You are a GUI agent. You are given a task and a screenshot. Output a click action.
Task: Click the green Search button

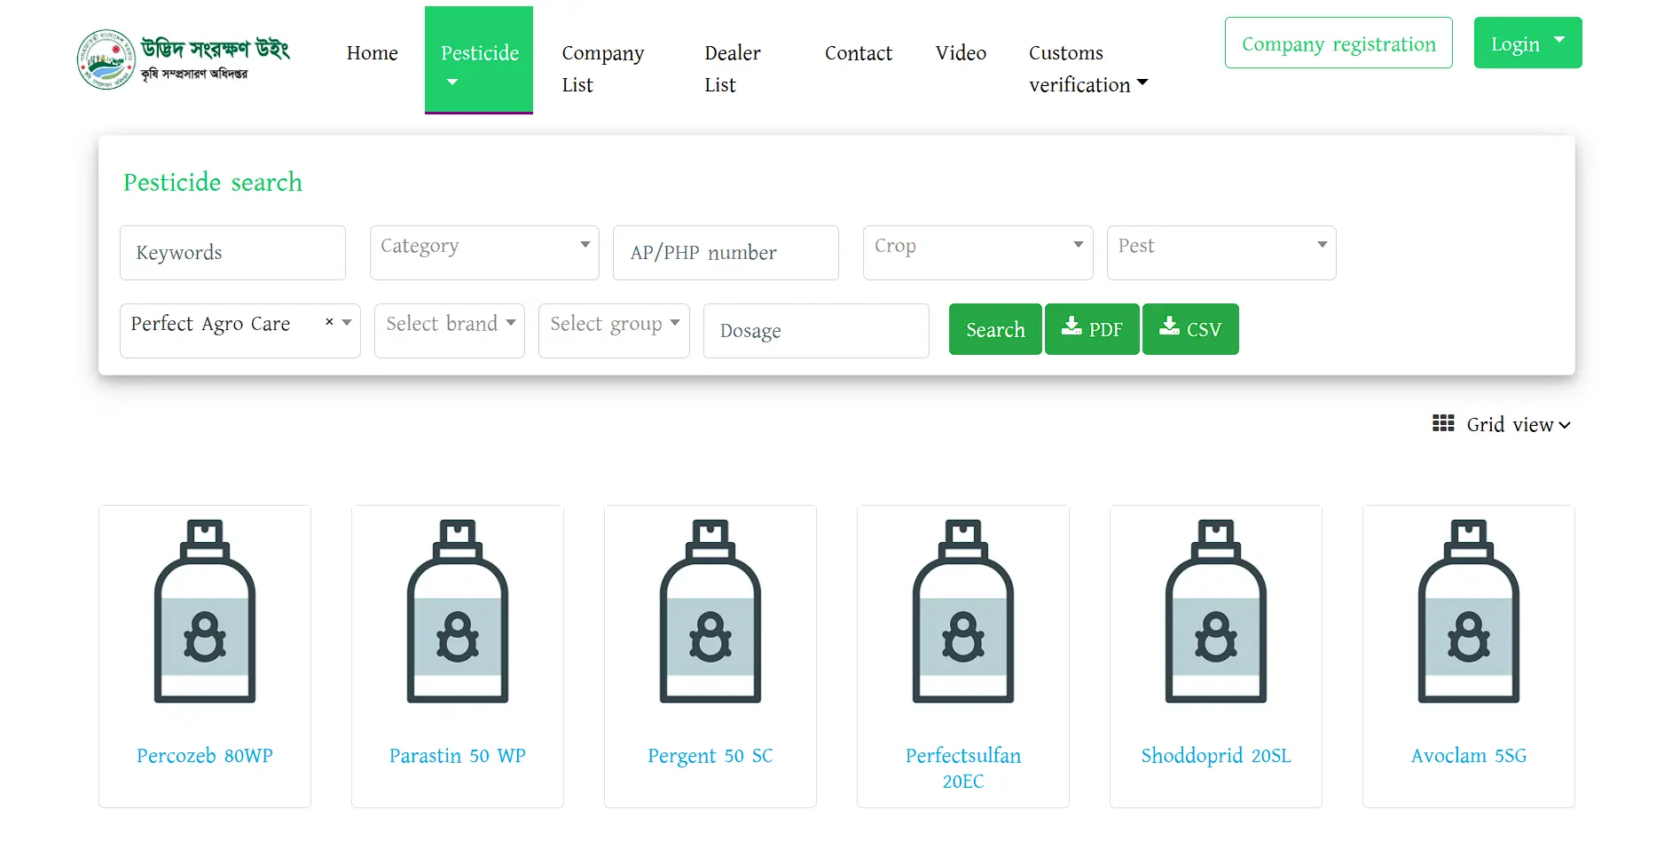tap(995, 329)
